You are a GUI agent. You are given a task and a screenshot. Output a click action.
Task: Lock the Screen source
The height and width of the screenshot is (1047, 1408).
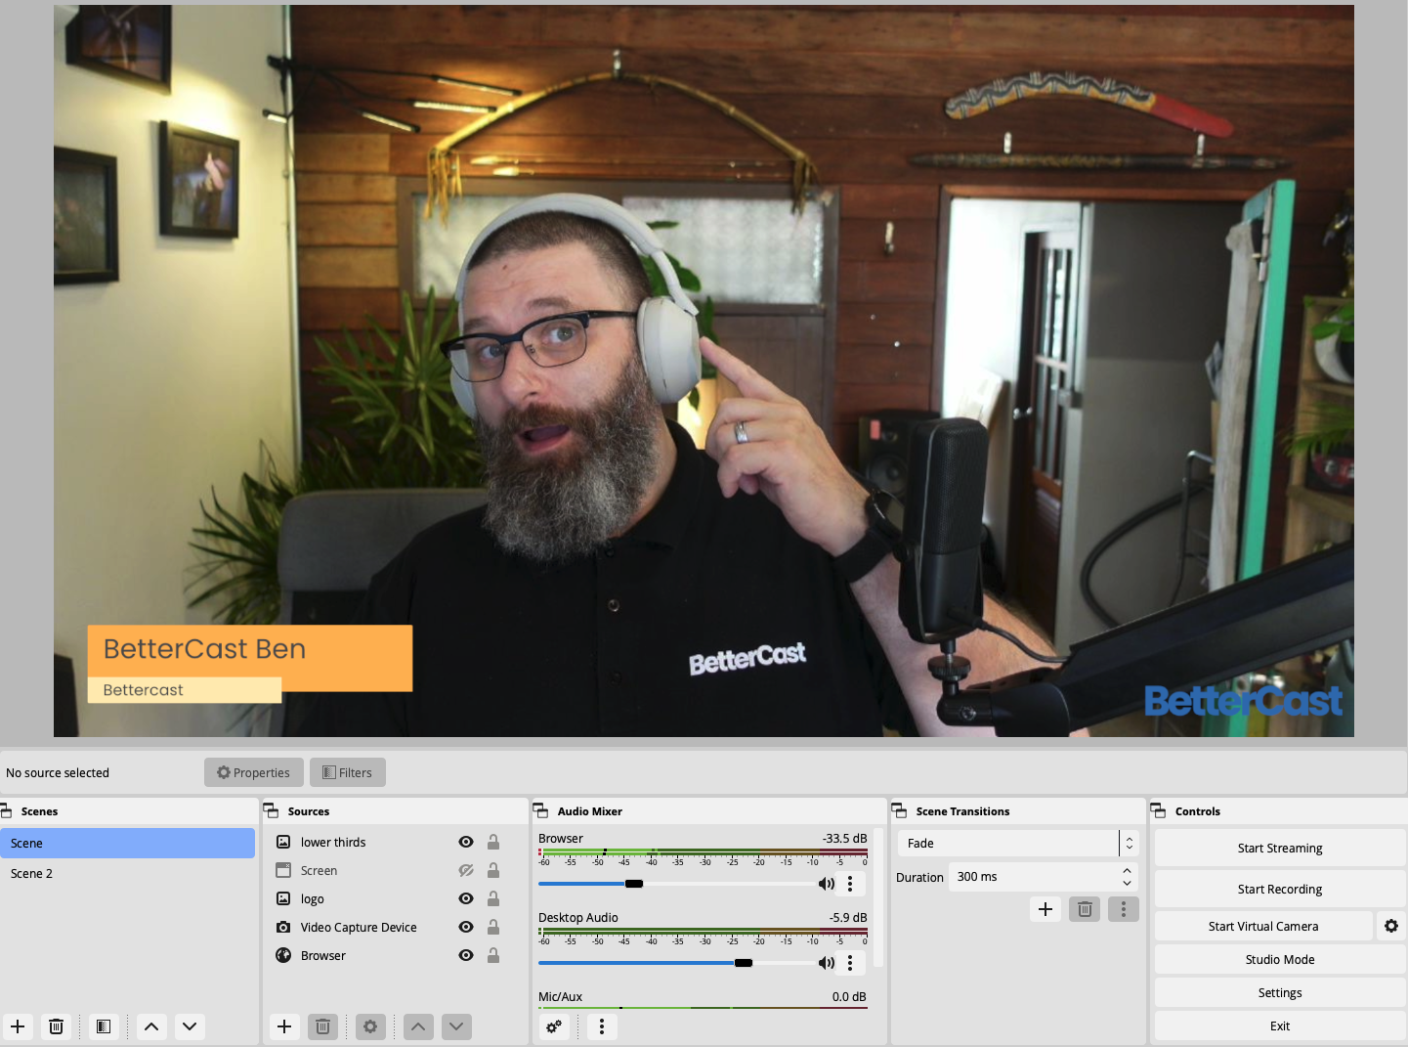click(x=493, y=870)
